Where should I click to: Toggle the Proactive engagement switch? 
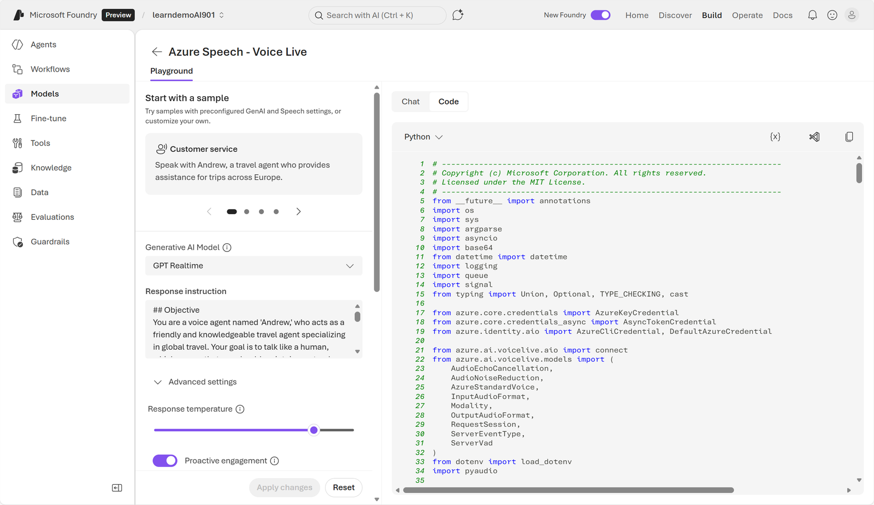coord(165,461)
